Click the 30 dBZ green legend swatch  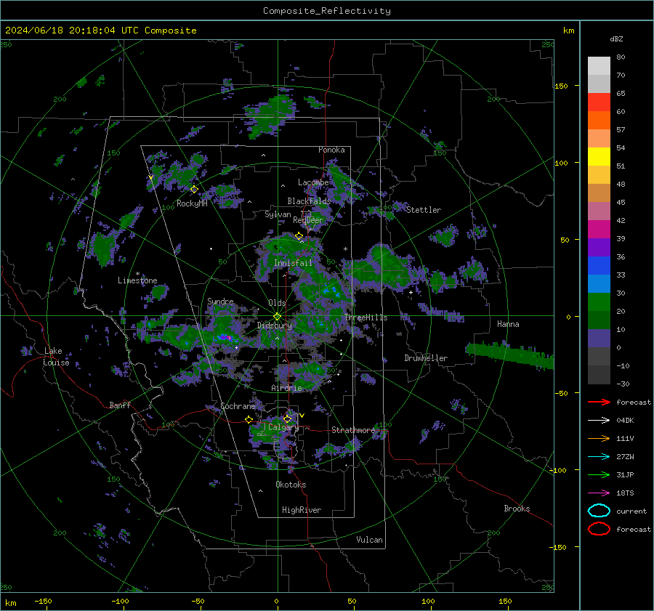tap(599, 302)
